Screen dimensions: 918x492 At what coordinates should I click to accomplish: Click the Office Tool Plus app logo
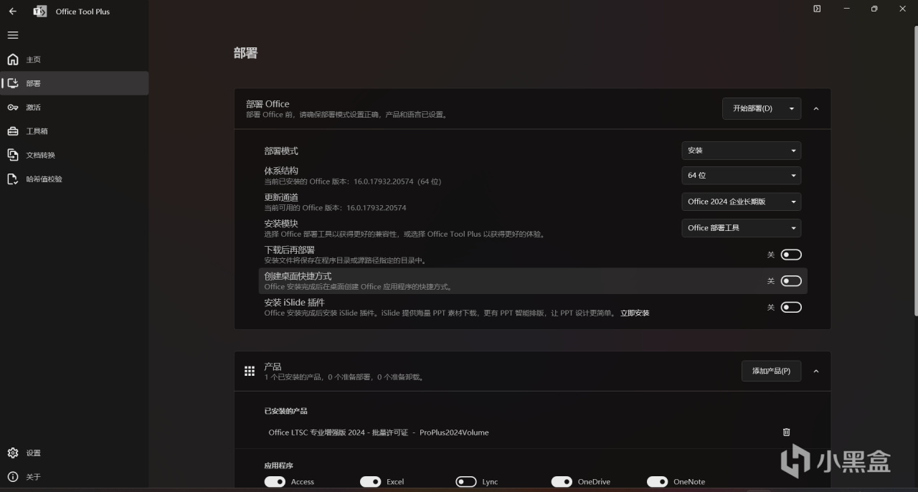tap(40, 11)
